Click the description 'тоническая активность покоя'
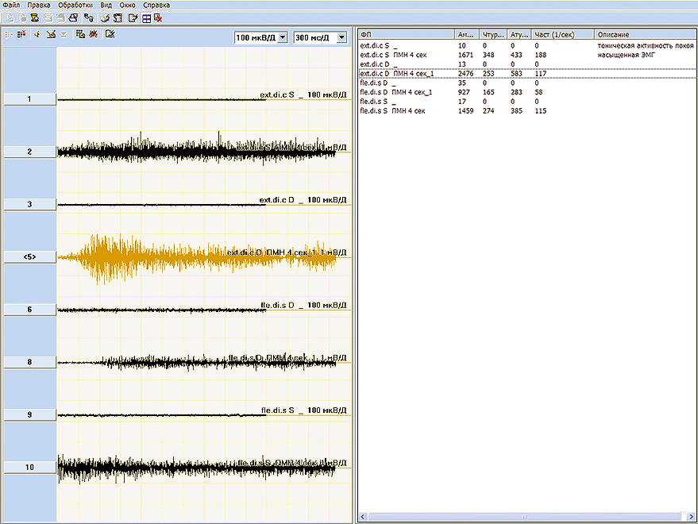The image size is (698, 524). (x=646, y=45)
